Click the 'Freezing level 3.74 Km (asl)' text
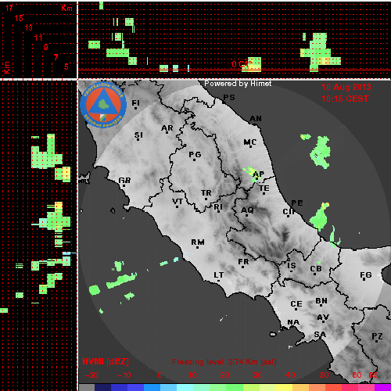This screenshot has width=391, height=391. pyautogui.click(x=224, y=362)
